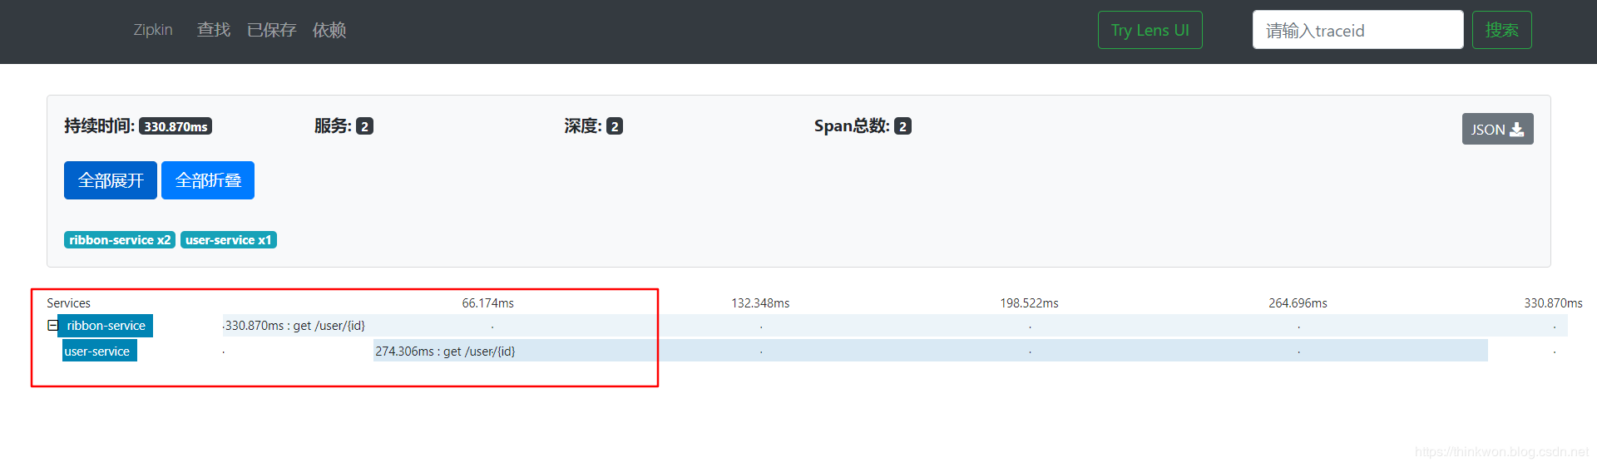Select the ribbon-service x2 filter badge
The width and height of the screenshot is (1597, 467).
(x=120, y=240)
